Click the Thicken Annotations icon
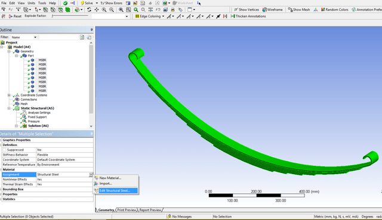 [232, 16]
